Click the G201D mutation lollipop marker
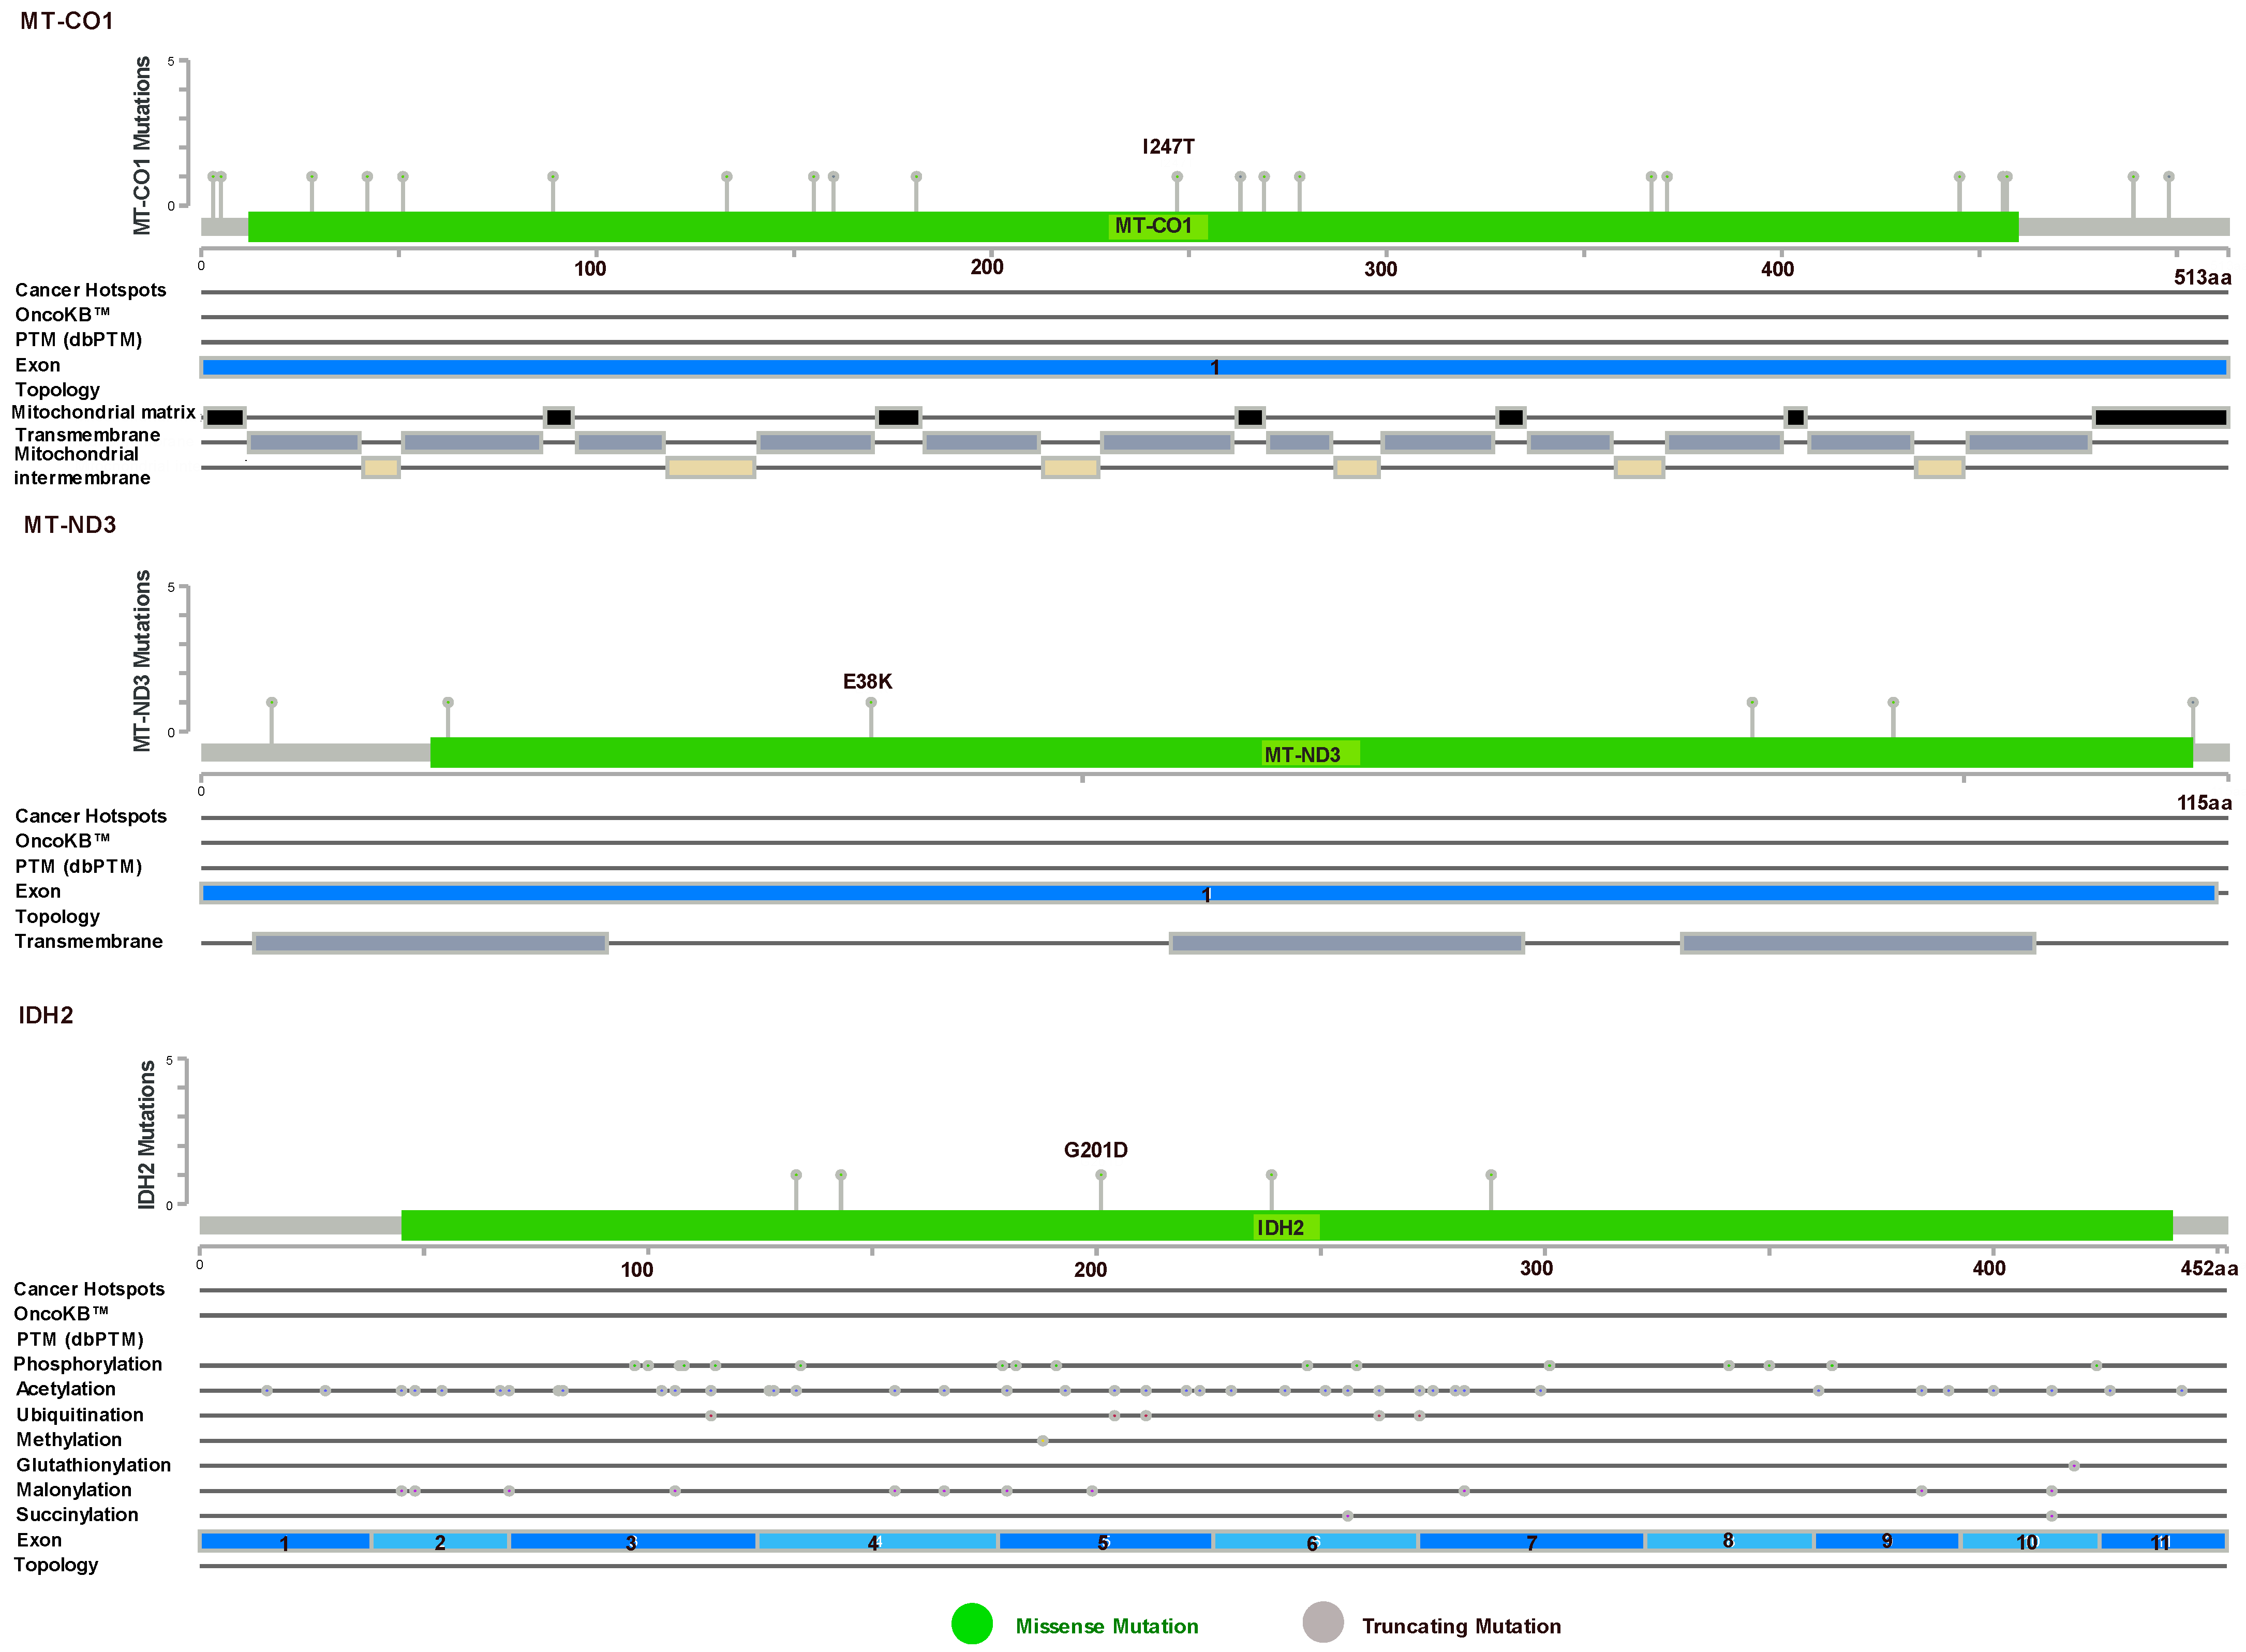Screen dimensions: 2246x1652 point(1101,1175)
